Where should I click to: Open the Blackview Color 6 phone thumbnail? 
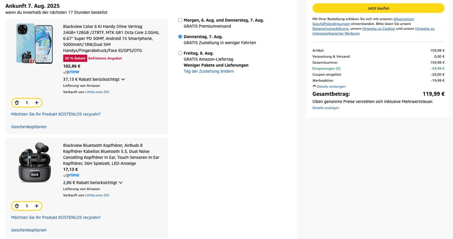point(35,44)
